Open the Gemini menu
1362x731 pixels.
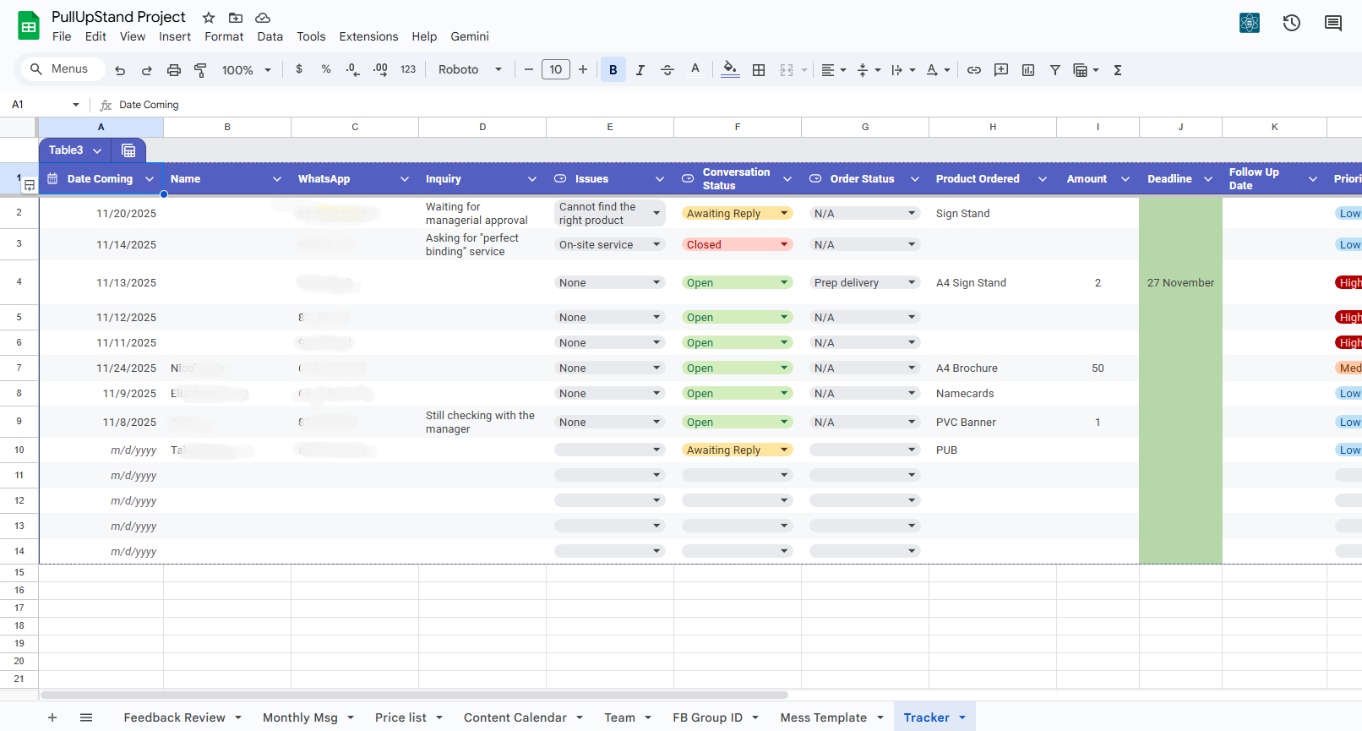470,36
